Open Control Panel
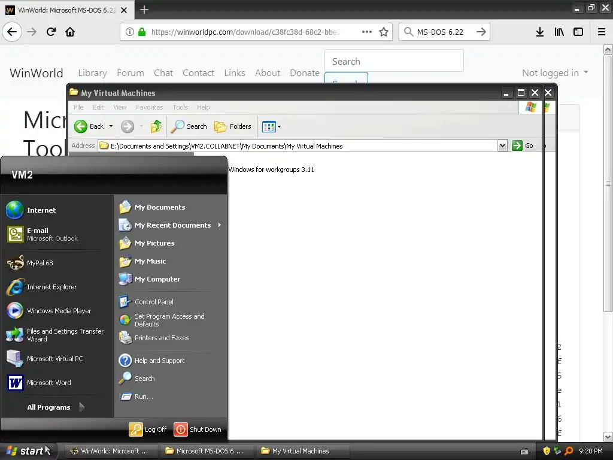The height and width of the screenshot is (460, 613). [x=146, y=302]
